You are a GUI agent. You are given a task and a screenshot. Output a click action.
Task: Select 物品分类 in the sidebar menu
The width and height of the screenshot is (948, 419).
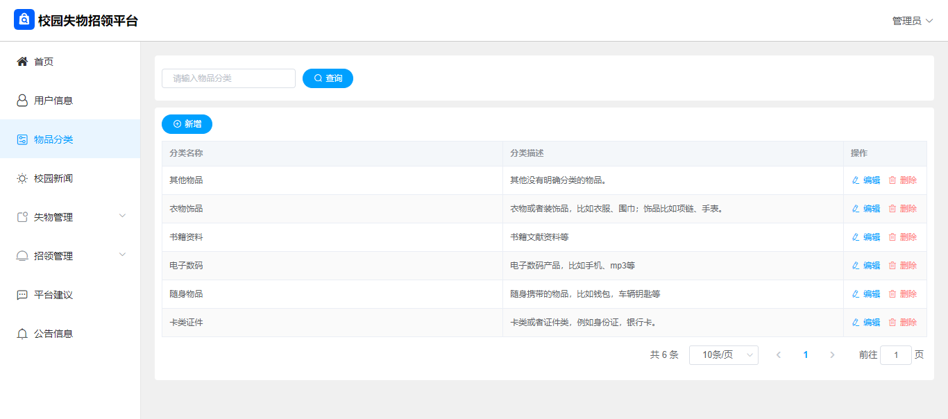pos(53,139)
